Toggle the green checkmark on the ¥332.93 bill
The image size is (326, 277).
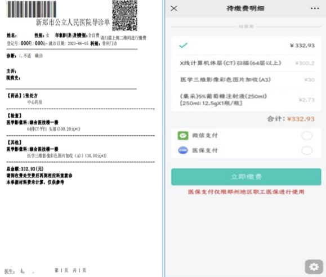coord(183,45)
